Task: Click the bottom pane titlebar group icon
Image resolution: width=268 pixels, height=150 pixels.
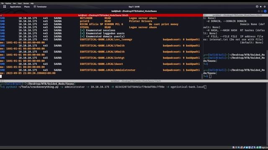Action: [1, 81]
